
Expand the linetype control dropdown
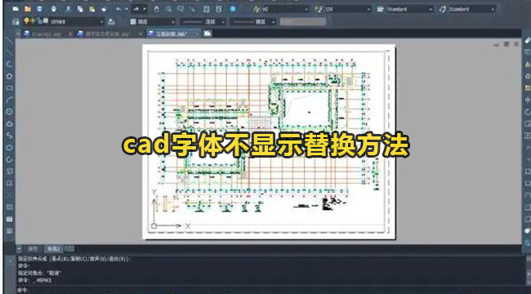click(223, 22)
